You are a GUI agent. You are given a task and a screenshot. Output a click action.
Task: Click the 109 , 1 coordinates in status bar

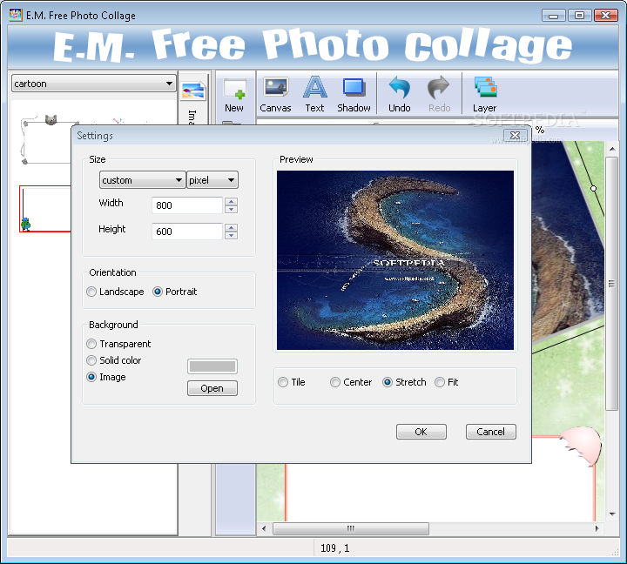(335, 548)
